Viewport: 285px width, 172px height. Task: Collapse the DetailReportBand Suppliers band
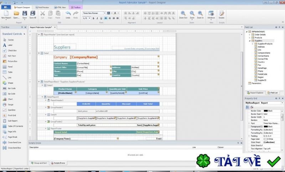click(39, 82)
